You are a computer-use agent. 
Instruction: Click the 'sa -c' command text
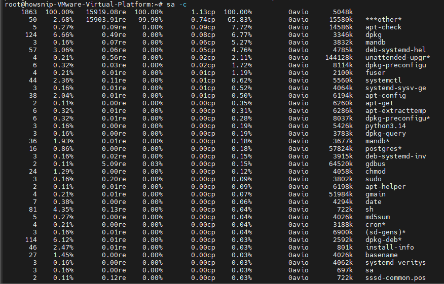click(x=177, y=5)
